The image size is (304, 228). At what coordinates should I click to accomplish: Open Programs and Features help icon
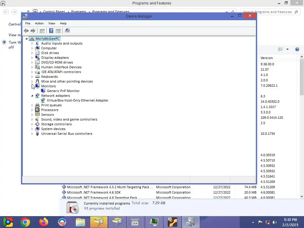point(297,49)
